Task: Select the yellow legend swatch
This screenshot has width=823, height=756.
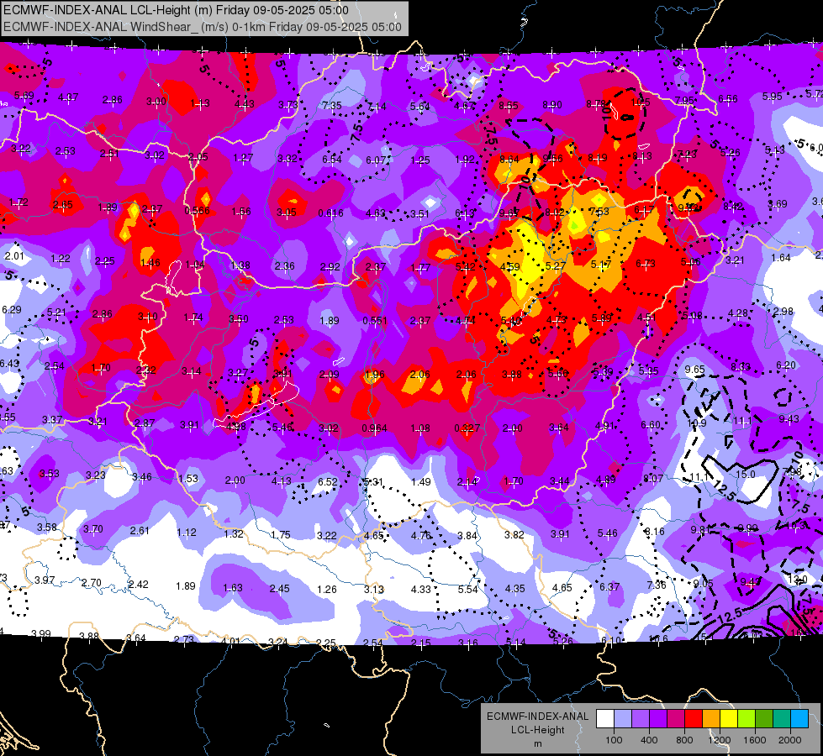Action: click(x=729, y=719)
